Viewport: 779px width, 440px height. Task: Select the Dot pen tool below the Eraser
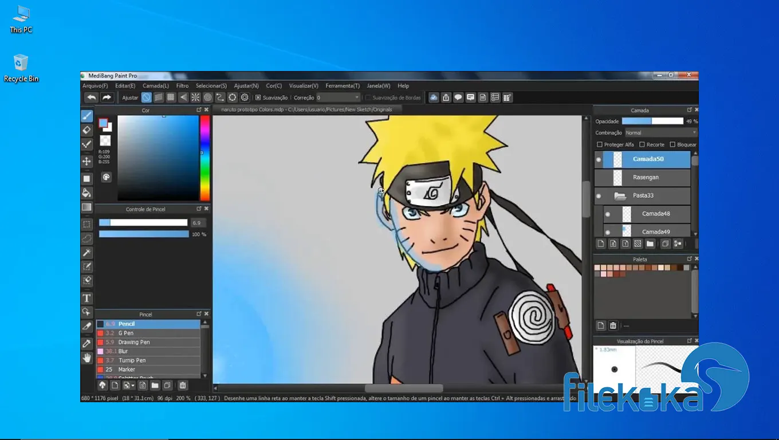pyautogui.click(x=87, y=145)
